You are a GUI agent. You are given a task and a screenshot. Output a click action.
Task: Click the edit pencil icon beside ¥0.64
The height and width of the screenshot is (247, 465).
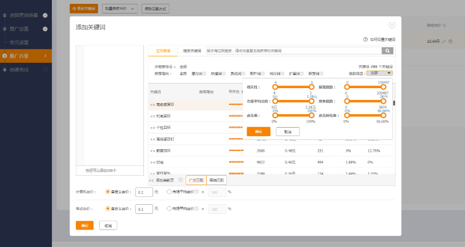pyautogui.click(x=444, y=41)
